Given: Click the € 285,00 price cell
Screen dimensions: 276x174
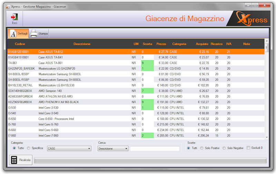Looking at the screenshot, I should 162,135.
